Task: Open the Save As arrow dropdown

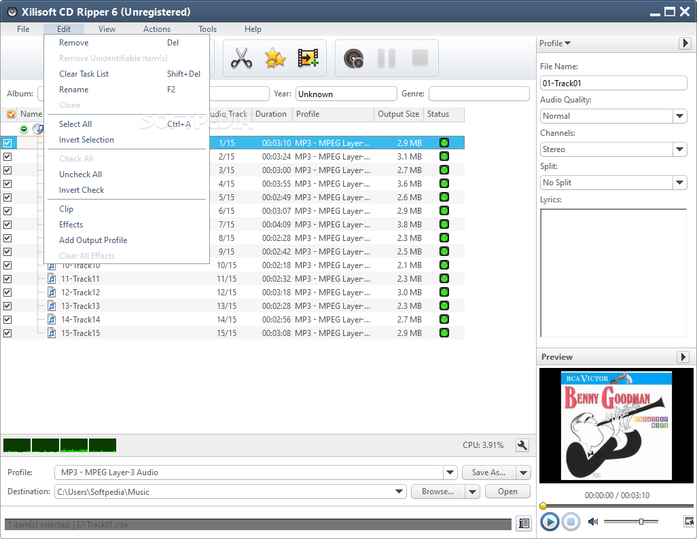Action: coord(523,472)
